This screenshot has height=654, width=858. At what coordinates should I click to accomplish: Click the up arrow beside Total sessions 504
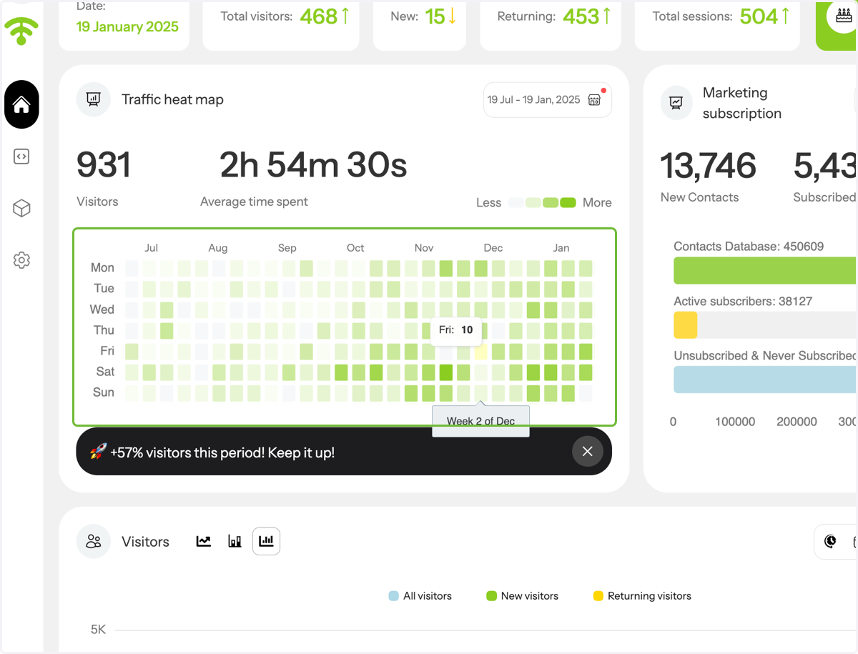786,16
